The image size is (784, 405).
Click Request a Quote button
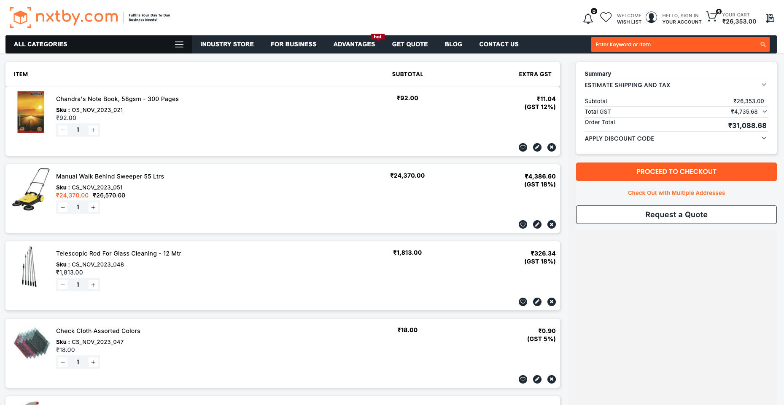[676, 215]
